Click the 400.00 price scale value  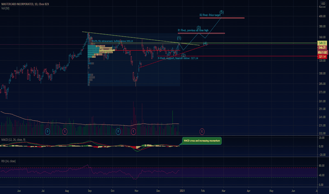[x=322, y=16]
